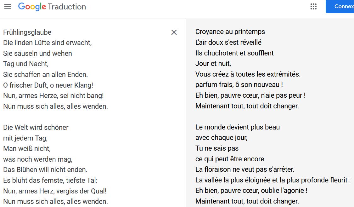Click source line 'Das Blühen will nicht enden.'
This screenshot has width=354, height=207.
[x=45, y=170]
